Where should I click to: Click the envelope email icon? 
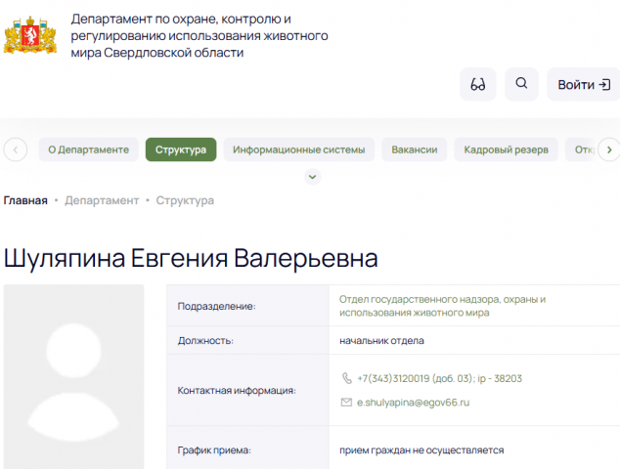pyautogui.click(x=346, y=403)
